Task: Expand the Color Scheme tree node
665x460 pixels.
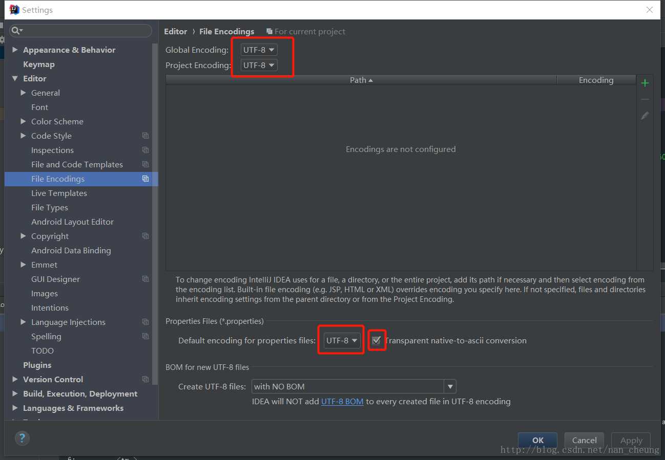Action: 23,121
